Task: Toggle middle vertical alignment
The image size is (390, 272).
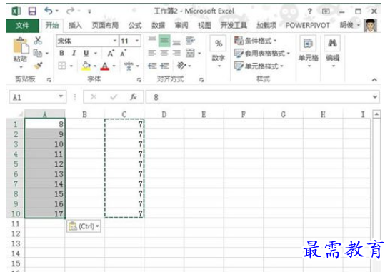Action: pyautogui.click(x=164, y=41)
